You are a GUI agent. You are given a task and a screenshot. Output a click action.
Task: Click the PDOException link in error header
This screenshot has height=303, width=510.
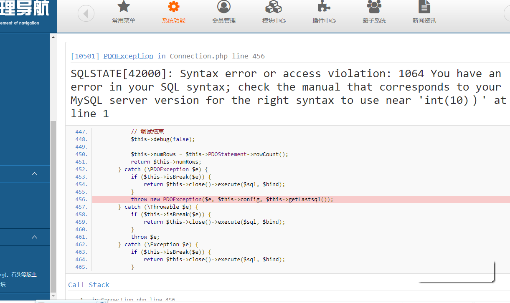[128, 56]
